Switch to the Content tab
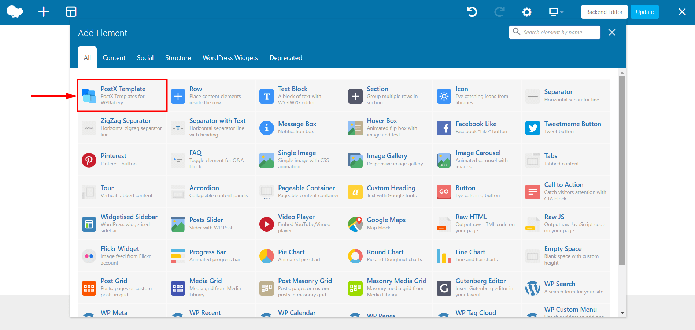Screen dimensions: 695x330 click(114, 58)
